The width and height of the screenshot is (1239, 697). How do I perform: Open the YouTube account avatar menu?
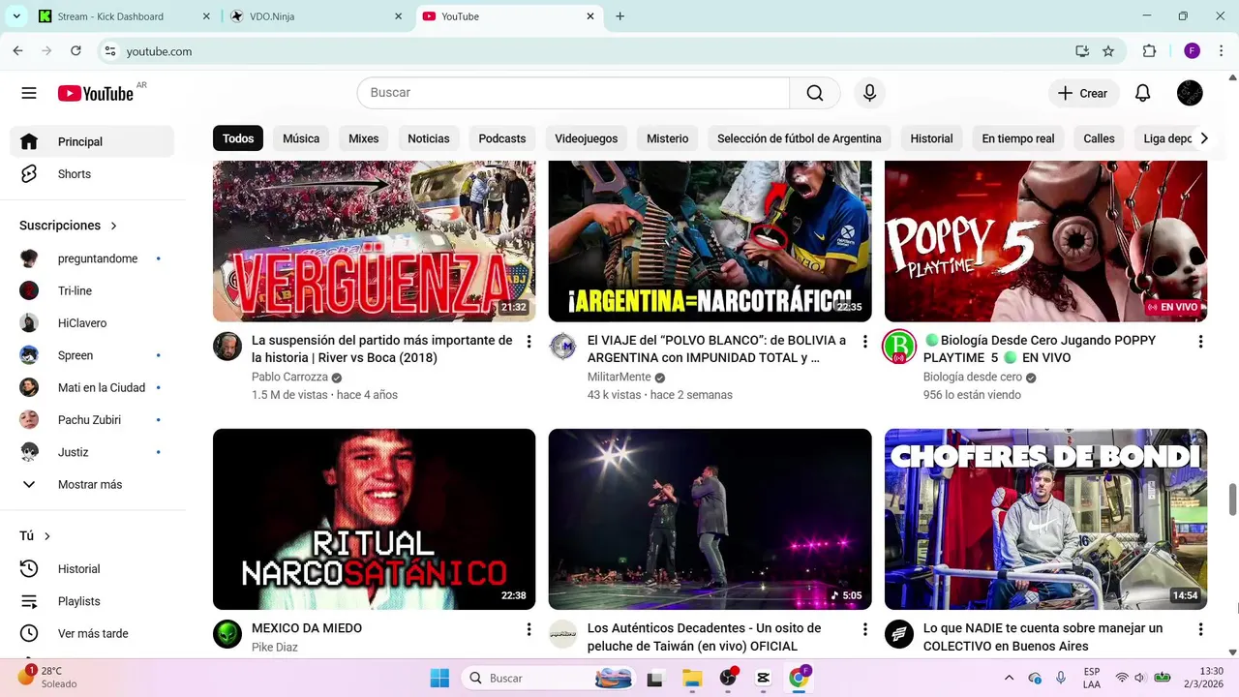[x=1190, y=93]
